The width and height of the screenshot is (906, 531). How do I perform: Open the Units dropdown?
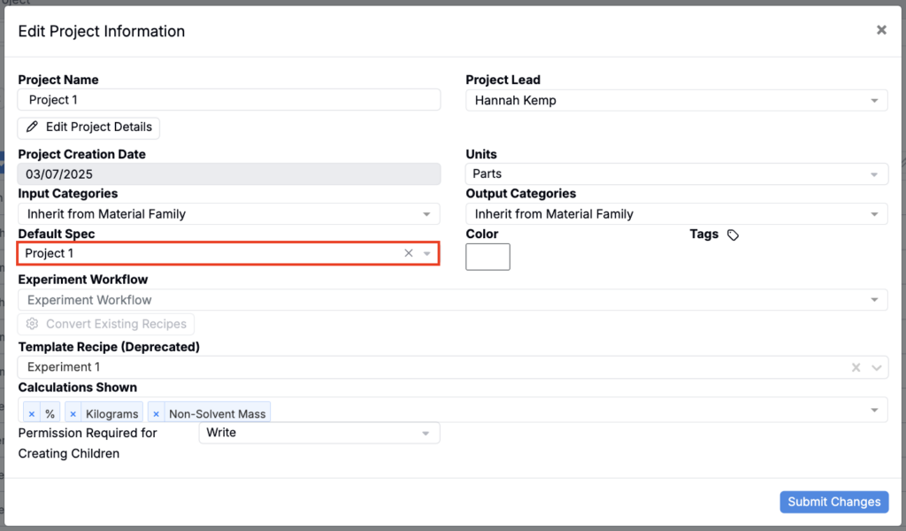676,174
